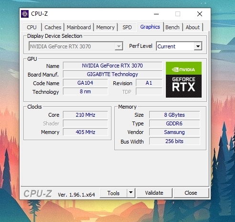The width and height of the screenshot is (235, 222).
Task: Click the 256 bits bus width value
Action: click(x=174, y=141)
